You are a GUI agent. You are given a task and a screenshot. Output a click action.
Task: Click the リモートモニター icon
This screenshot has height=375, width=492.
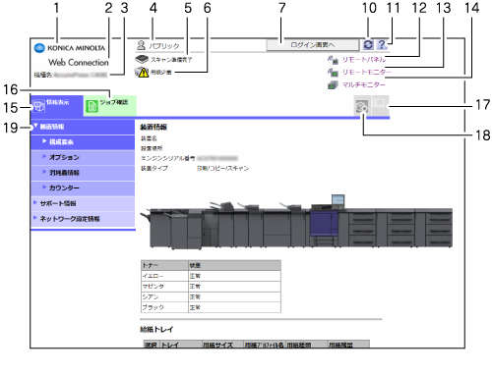333,72
